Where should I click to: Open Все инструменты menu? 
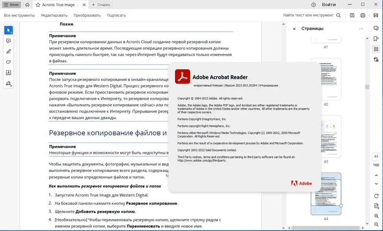tap(19, 15)
